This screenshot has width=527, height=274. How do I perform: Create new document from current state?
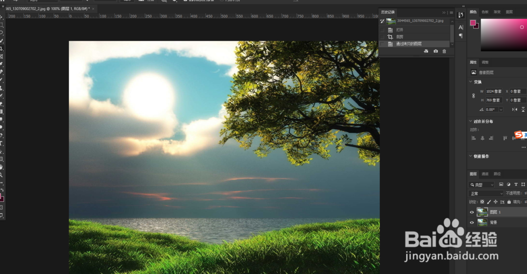coord(426,51)
